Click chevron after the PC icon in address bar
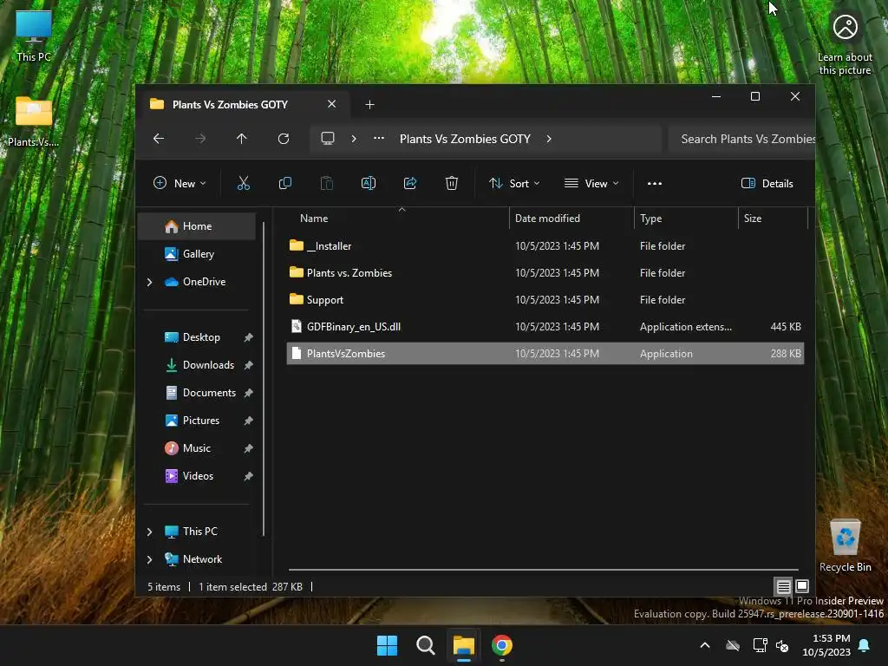This screenshot has height=666, width=888. tap(354, 139)
